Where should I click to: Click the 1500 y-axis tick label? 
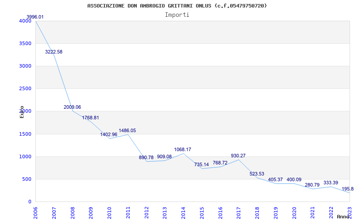pyautogui.click(x=25, y=134)
